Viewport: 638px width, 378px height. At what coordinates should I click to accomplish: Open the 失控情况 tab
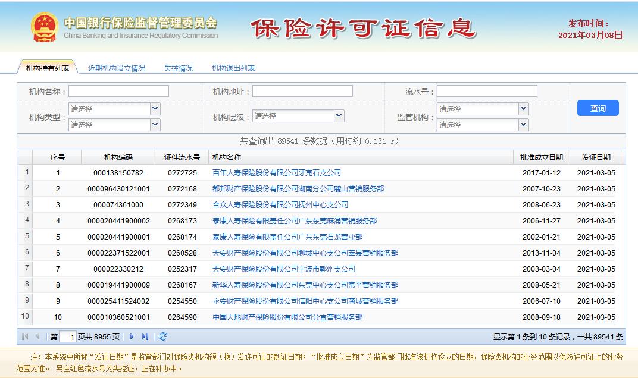[x=177, y=67]
